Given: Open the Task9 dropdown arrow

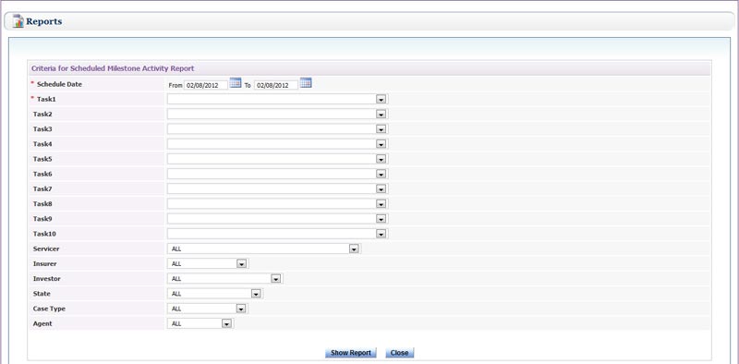Looking at the screenshot, I should coord(382,219).
